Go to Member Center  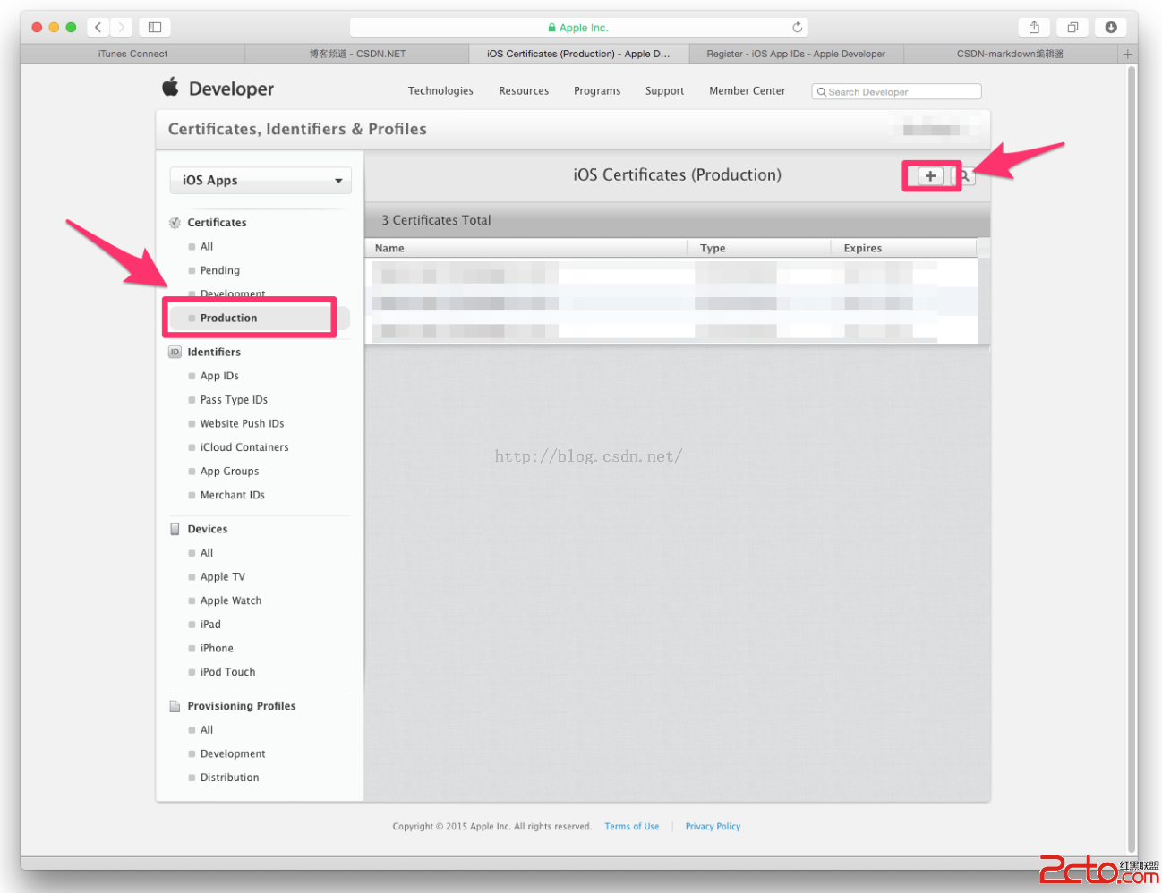coord(748,91)
